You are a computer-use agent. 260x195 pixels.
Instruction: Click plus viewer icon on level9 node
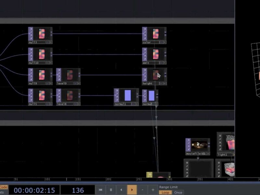79,84
